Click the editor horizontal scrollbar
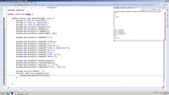Image resolution: width=169 pixels, height=95 pixels. point(85,88)
